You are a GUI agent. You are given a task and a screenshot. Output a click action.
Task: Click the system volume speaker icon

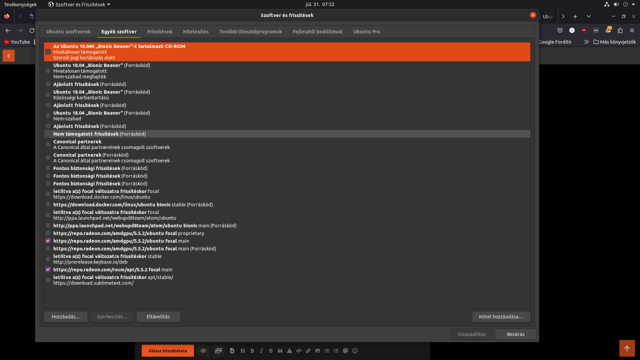pos(617,4)
